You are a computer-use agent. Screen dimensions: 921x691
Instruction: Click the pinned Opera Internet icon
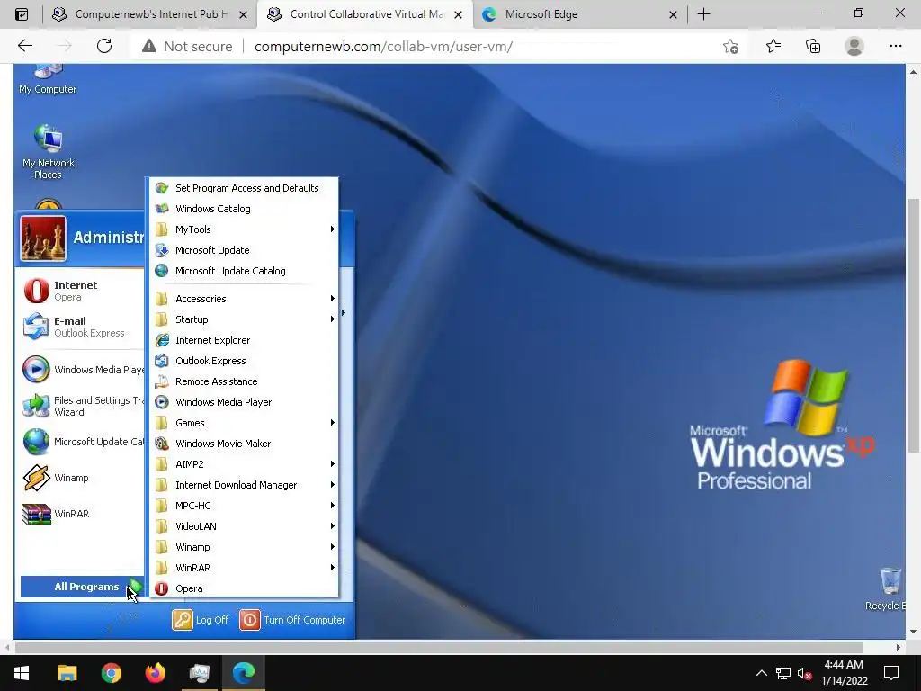click(36, 291)
